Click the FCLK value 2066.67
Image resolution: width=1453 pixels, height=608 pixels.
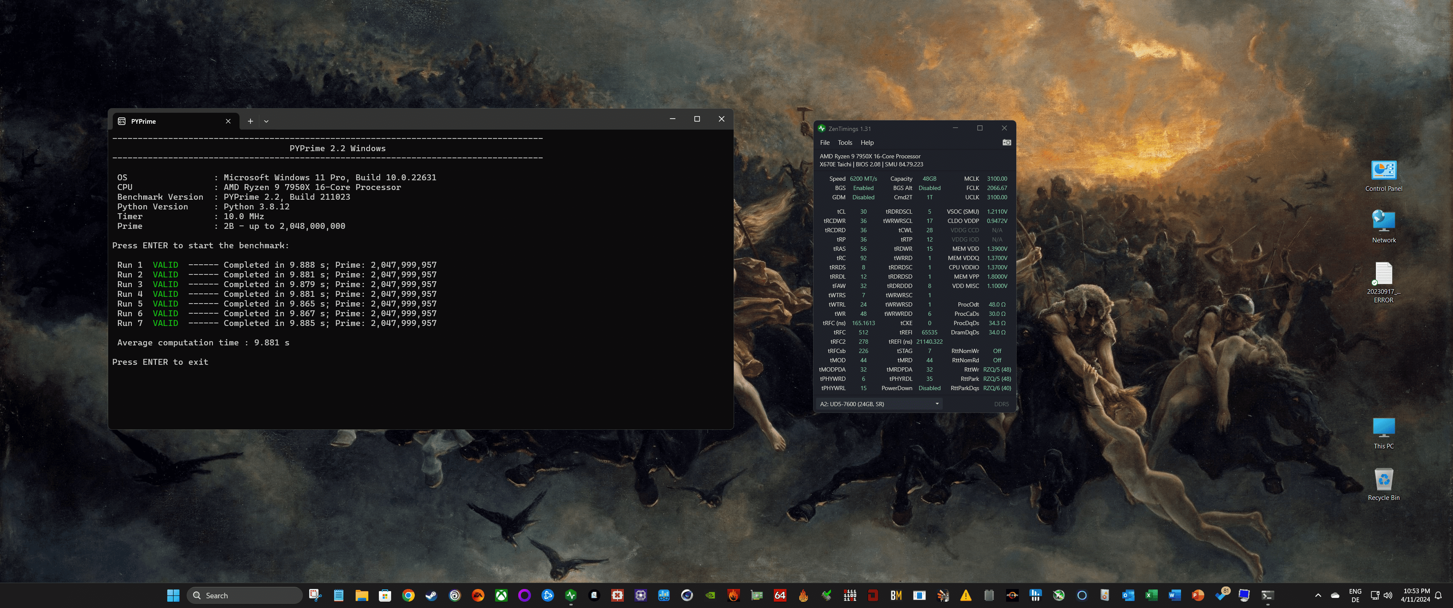click(x=997, y=188)
